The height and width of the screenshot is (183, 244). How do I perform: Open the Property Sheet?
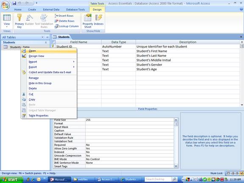pos(88,21)
